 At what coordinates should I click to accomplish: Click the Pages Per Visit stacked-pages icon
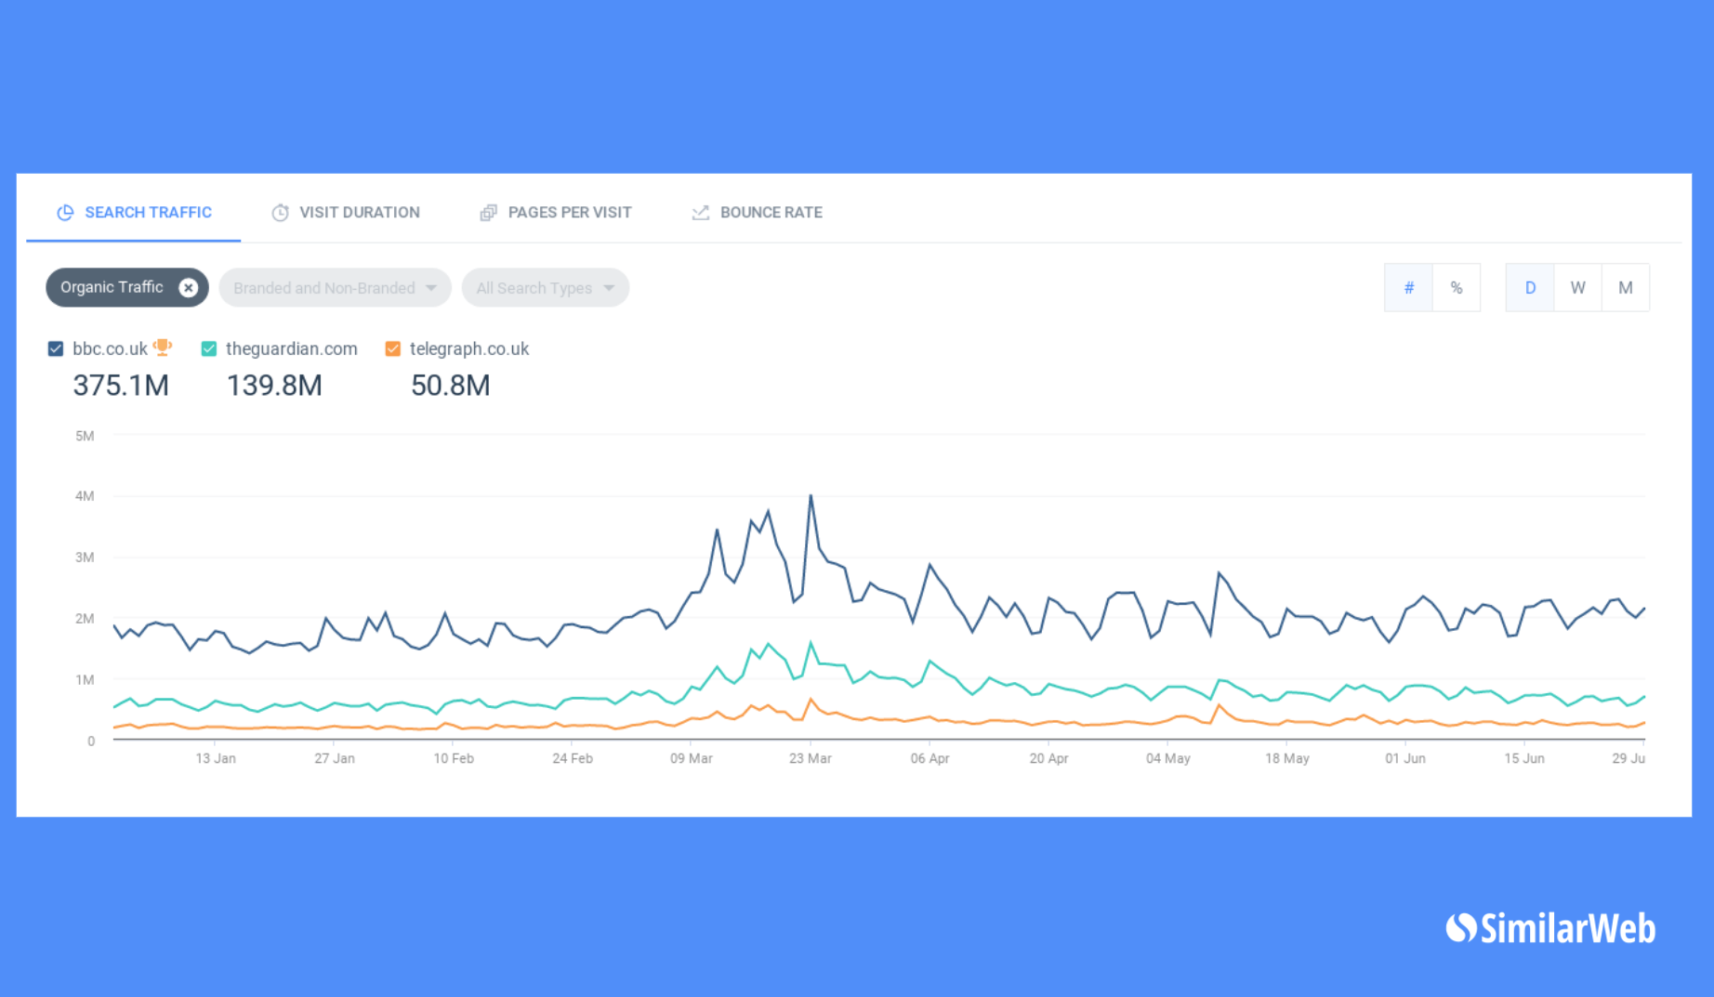click(488, 213)
